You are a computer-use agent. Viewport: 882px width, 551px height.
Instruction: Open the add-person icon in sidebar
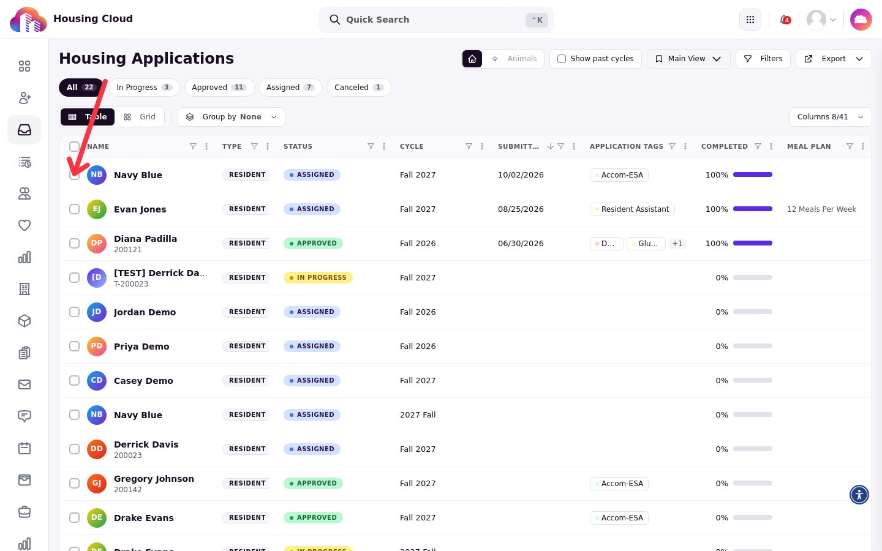click(x=24, y=98)
